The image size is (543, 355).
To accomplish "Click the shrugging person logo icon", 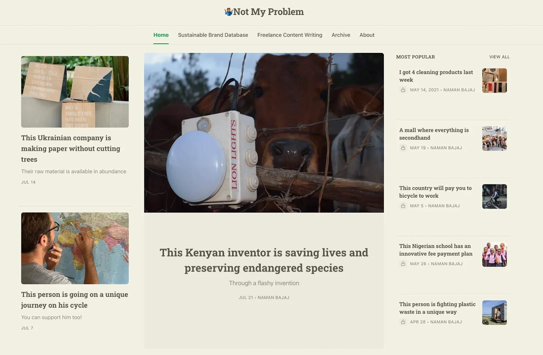I will tap(228, 12).
